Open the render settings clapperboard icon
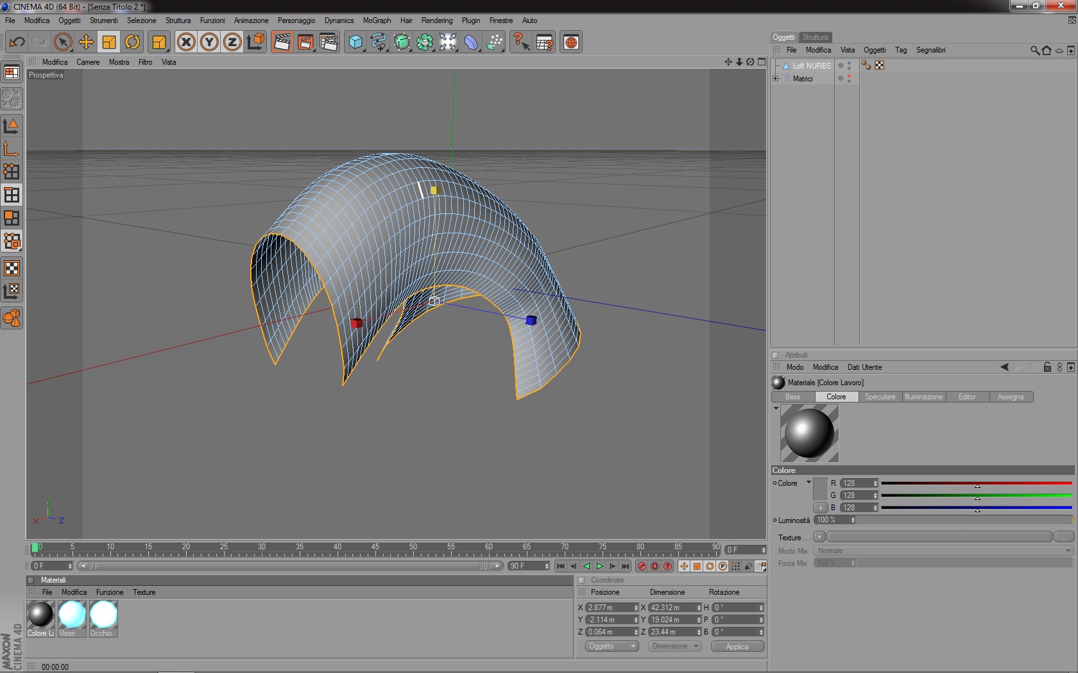This screenshot has height=673, width=1078. point(329,42)
